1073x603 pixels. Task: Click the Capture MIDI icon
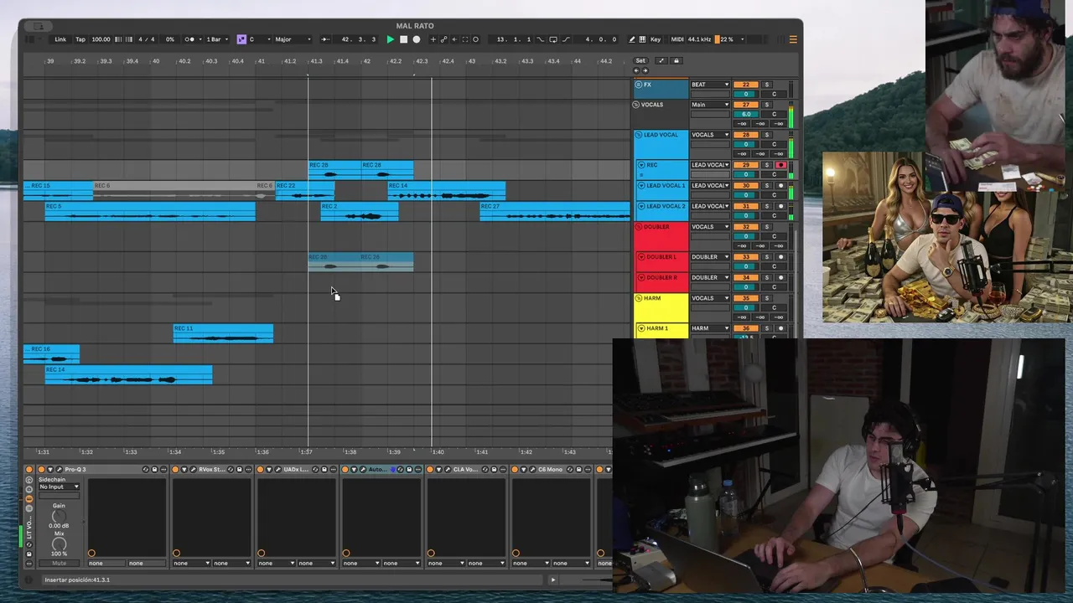coord(465,39)
